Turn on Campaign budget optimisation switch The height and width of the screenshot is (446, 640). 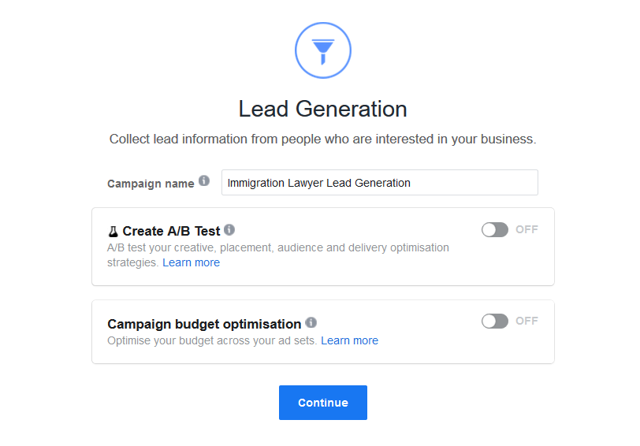pos(495,321)
